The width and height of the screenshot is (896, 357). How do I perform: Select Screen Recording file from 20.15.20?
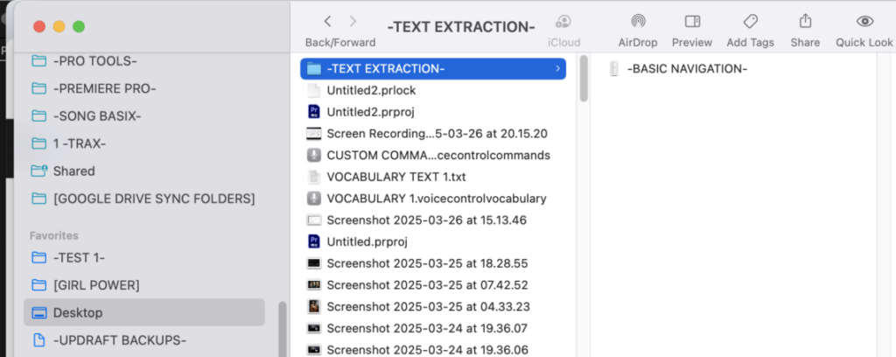(437, 134)
